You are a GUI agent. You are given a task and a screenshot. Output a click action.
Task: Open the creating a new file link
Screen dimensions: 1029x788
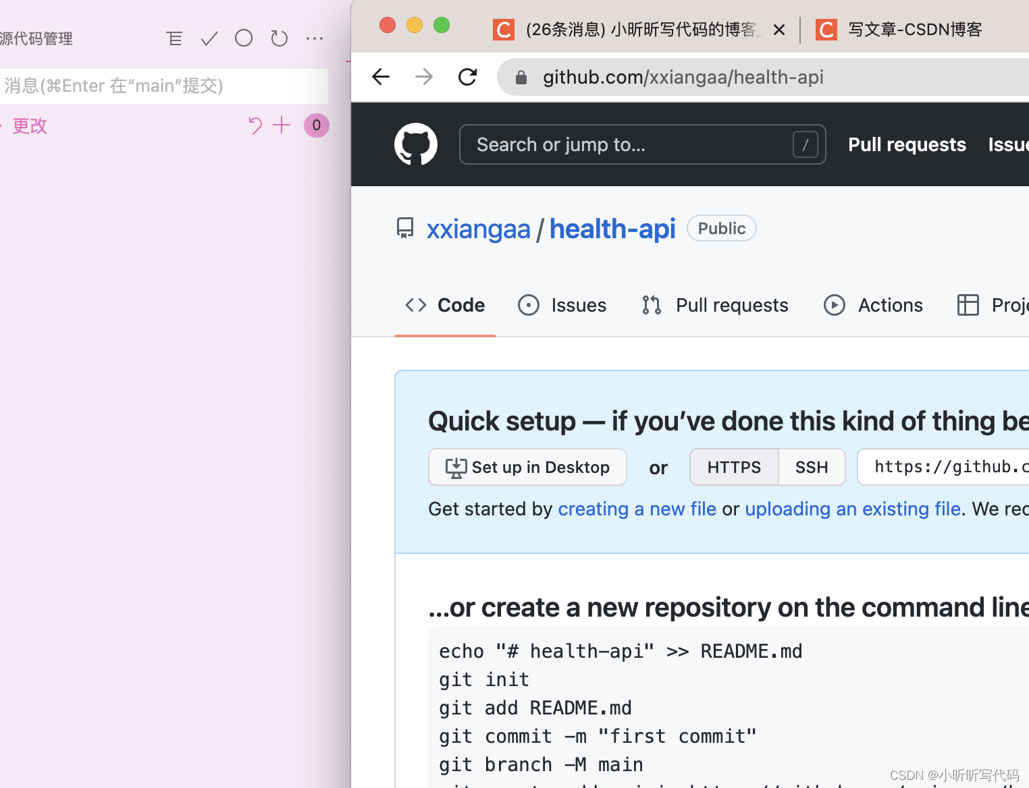click(637, 509)
